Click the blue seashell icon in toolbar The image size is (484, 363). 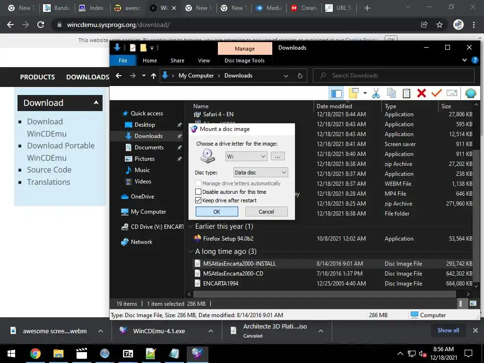[x=470, y=93]
